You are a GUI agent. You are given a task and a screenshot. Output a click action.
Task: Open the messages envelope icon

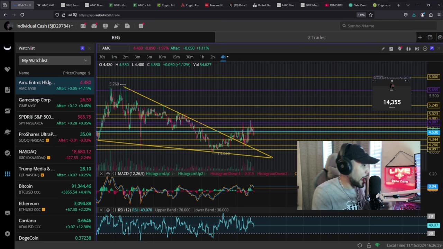point(83,26)
